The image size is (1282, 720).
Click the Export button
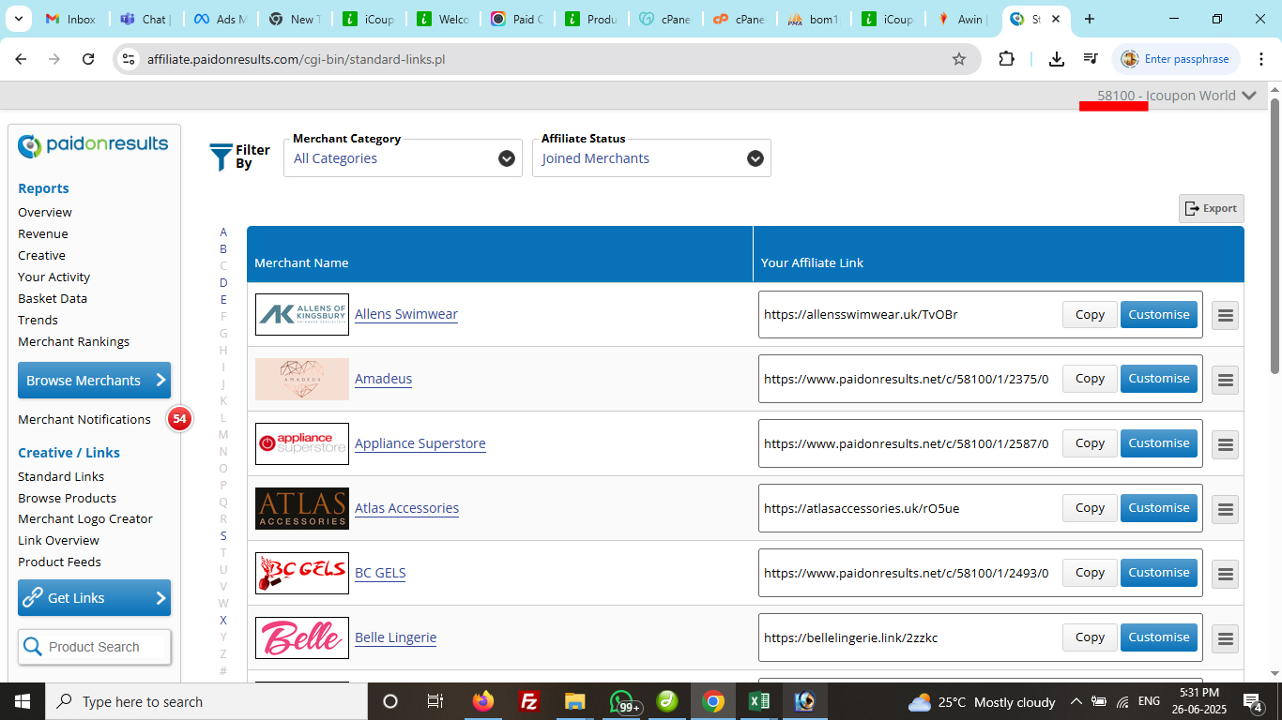point(1211,208)
